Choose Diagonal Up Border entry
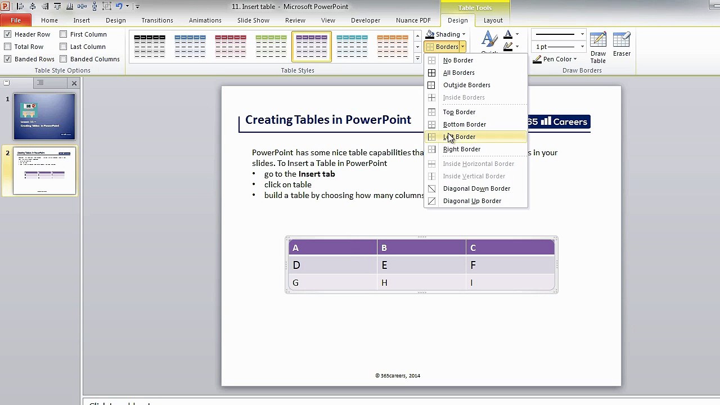Screen dimensions: 720x405 point(476,201)
